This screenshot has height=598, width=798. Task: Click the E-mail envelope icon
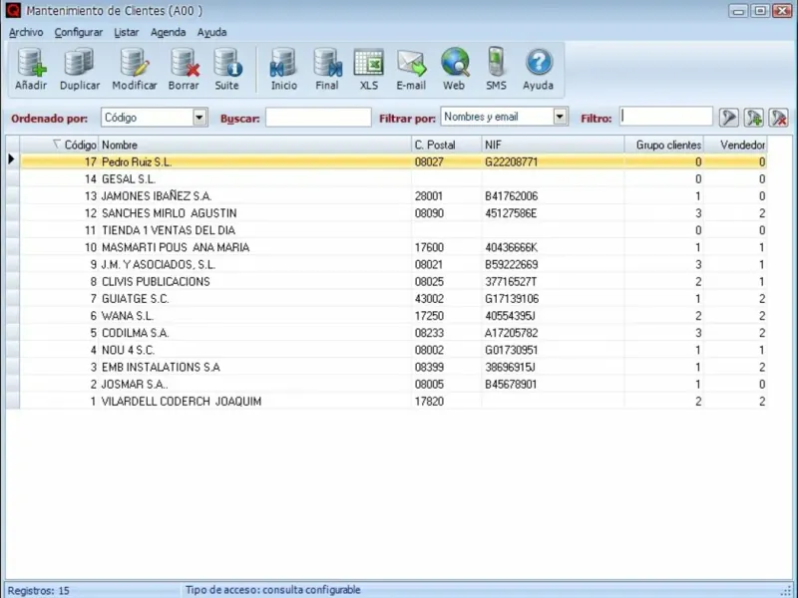click(411, 69)
